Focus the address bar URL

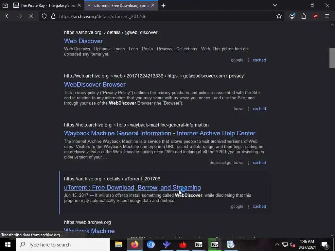click(103, 16)
